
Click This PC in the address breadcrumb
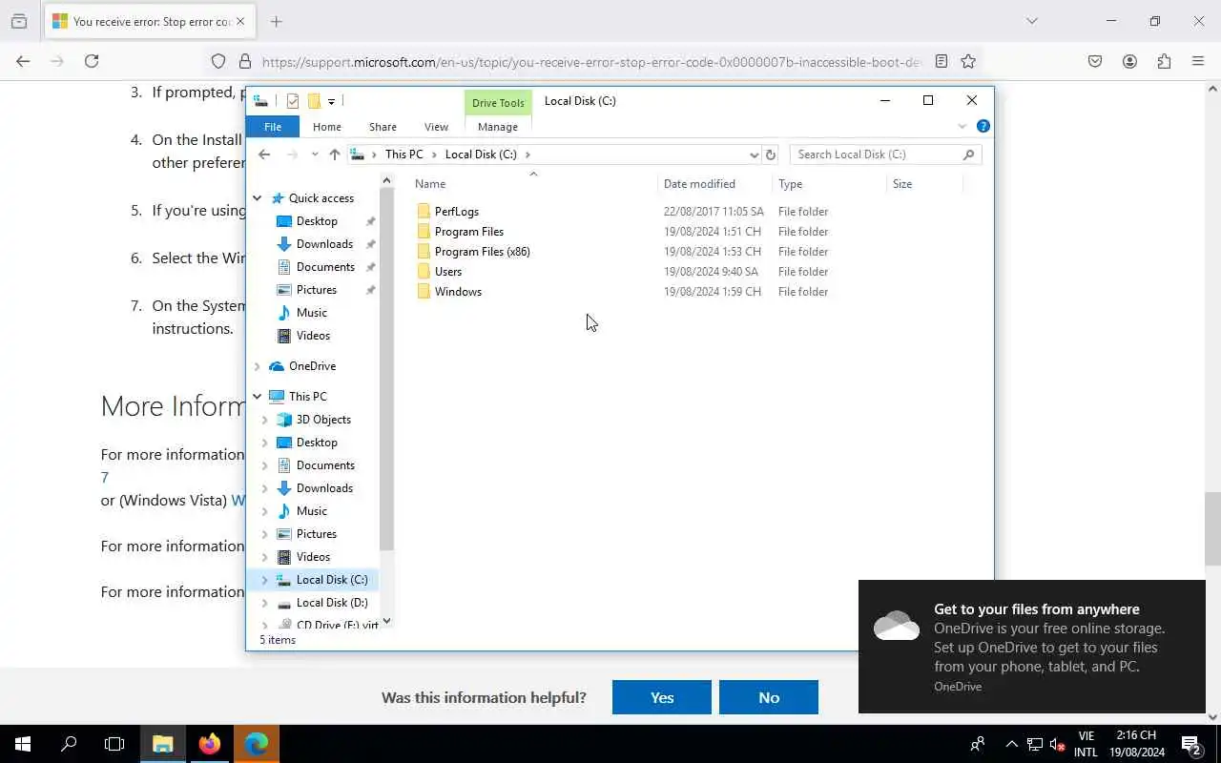click(404, 155)
